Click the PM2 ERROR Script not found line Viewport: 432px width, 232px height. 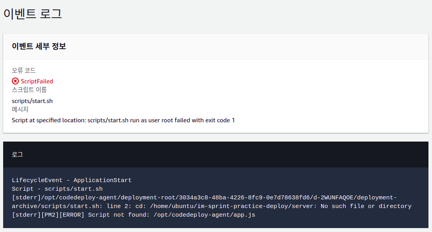[x=133, y=215]
